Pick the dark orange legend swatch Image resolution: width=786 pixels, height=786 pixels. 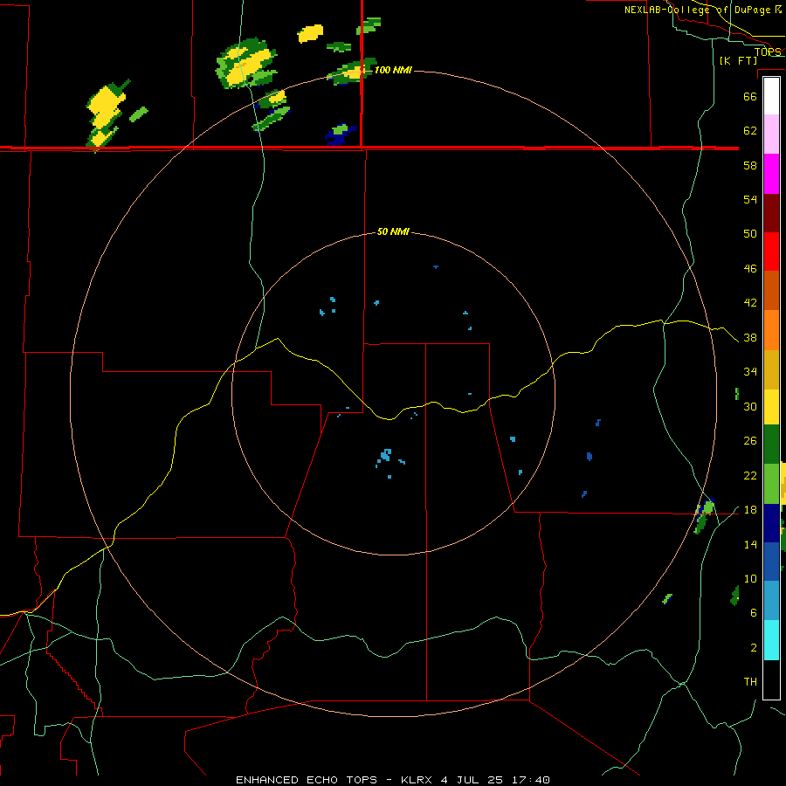(x=771, y=290)
